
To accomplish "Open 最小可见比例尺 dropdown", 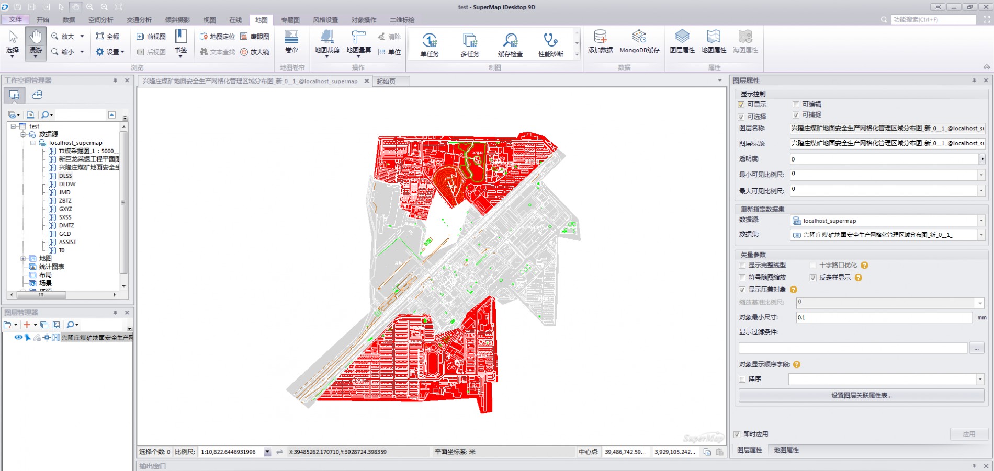I will (981, 175).
